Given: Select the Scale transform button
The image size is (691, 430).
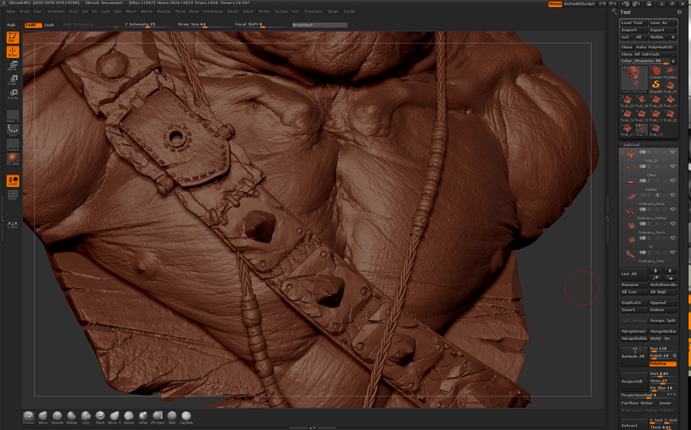Looking at the screenshot, I should (12, 80).
